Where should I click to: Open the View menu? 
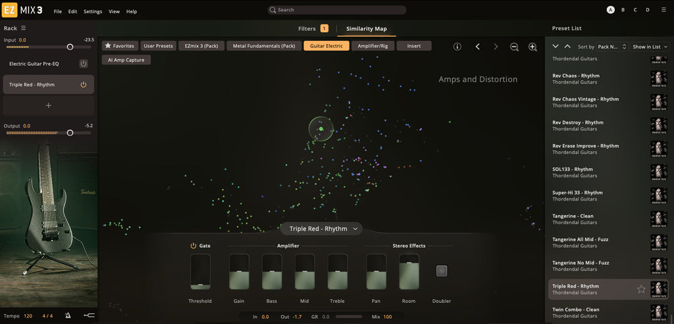click(115, 12)
